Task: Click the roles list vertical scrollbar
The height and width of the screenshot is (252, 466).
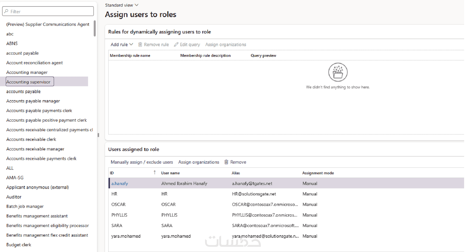Action: pos(95,29)
